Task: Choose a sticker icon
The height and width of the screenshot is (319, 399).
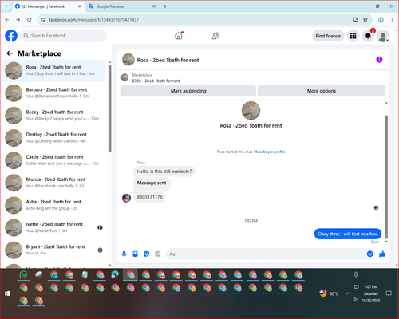Action: pyautogui.click(x=146, y=254)
